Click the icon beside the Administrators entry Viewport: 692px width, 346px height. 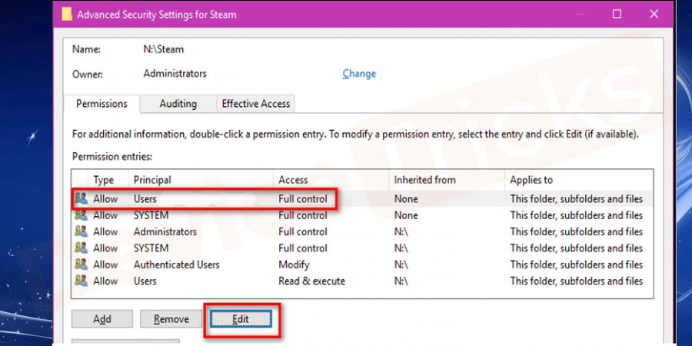pos(81,231)
